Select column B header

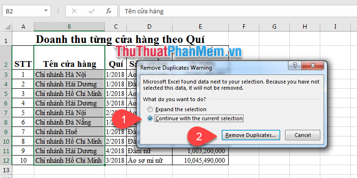pos(70,27)
